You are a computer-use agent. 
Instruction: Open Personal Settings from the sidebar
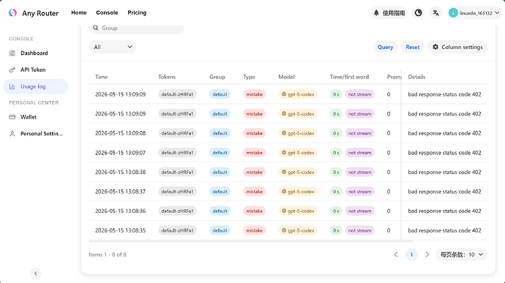[36, 134]
